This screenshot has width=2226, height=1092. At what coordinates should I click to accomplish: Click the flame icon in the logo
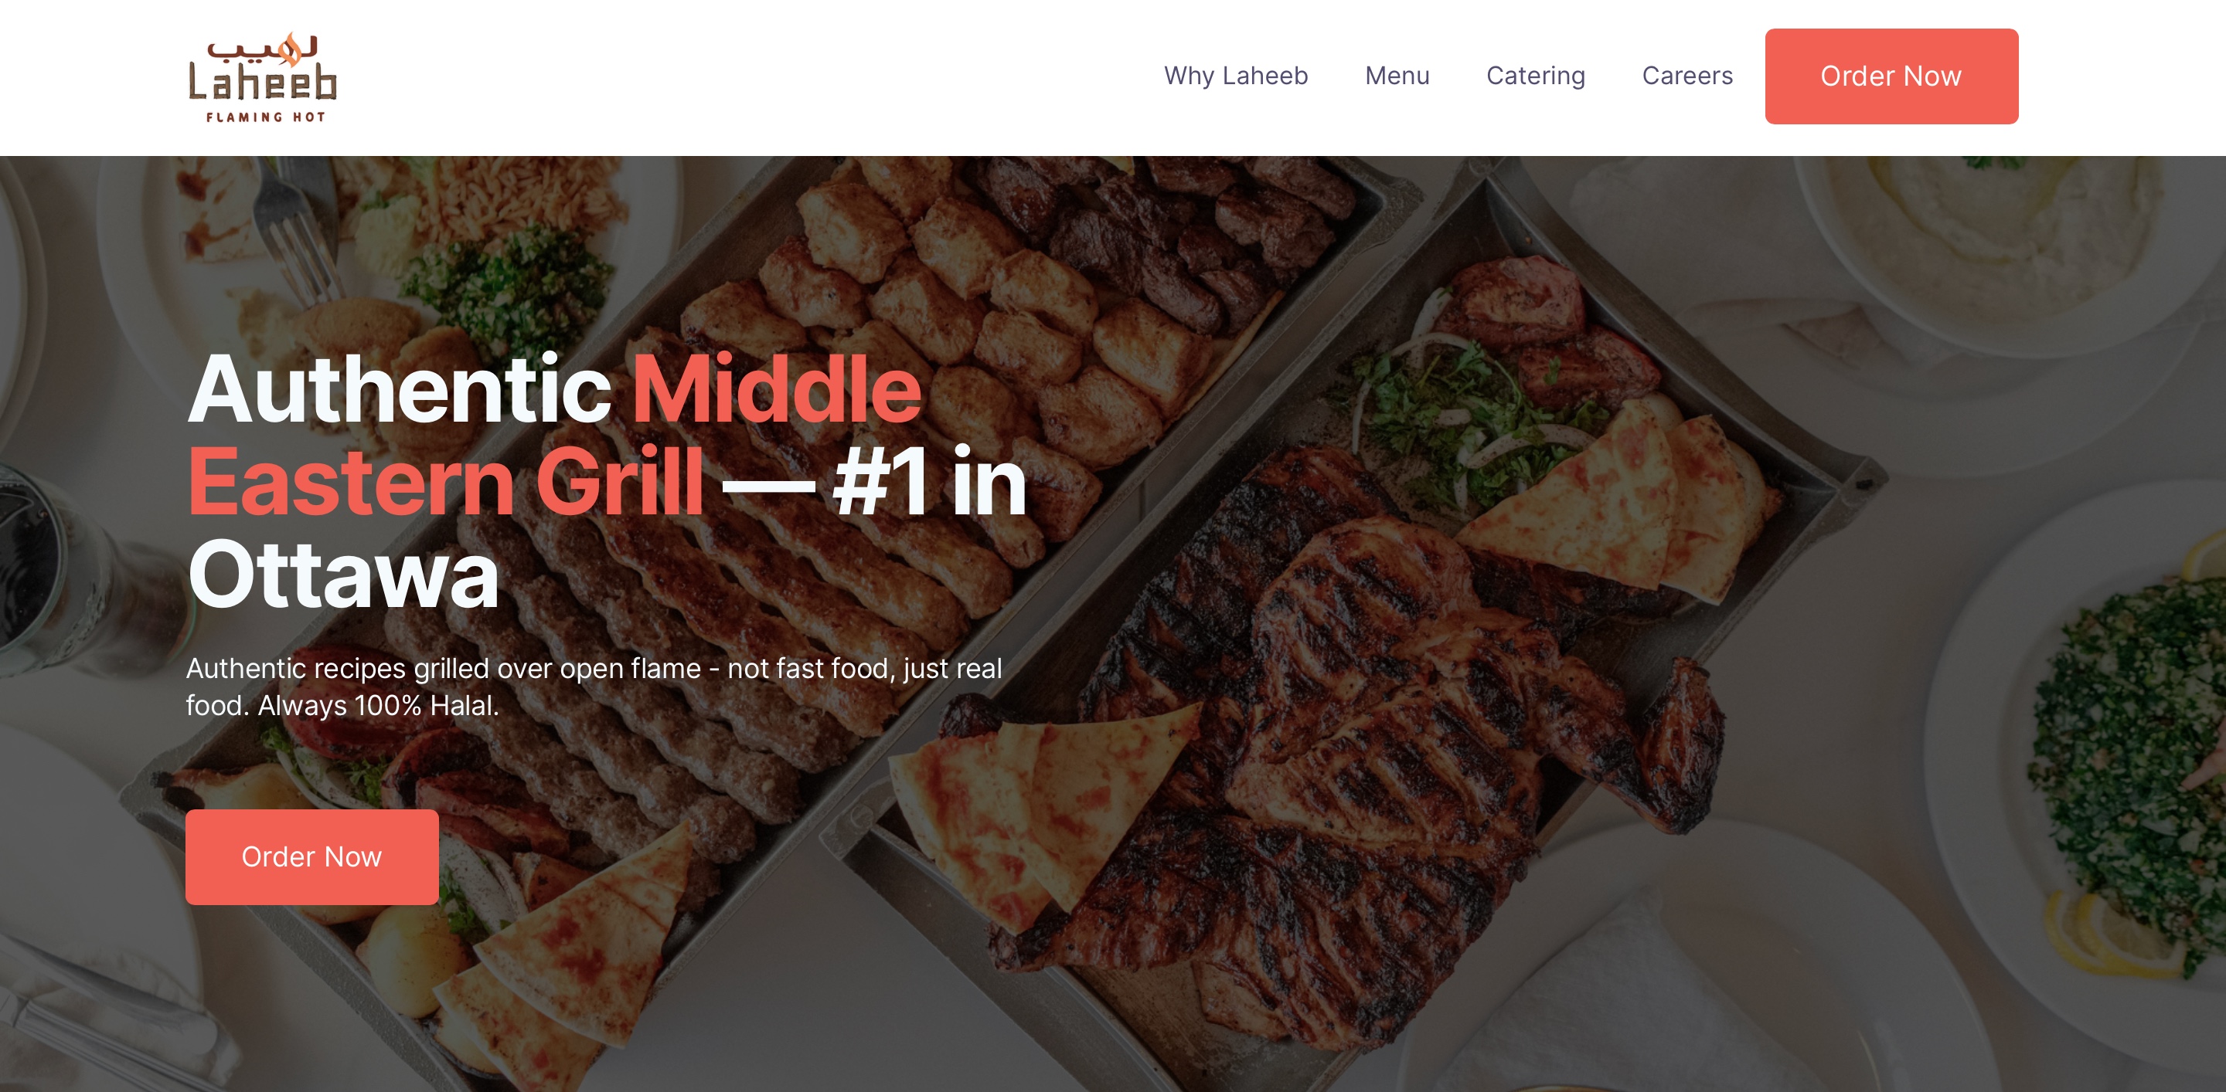coord(291,50)
